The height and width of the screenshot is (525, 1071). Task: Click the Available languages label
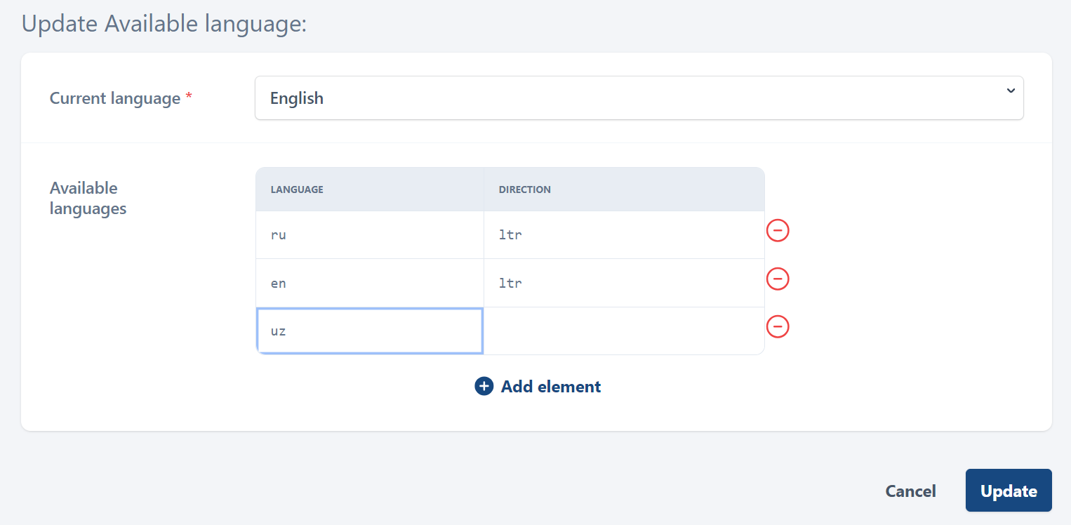[x=88, y=199]
